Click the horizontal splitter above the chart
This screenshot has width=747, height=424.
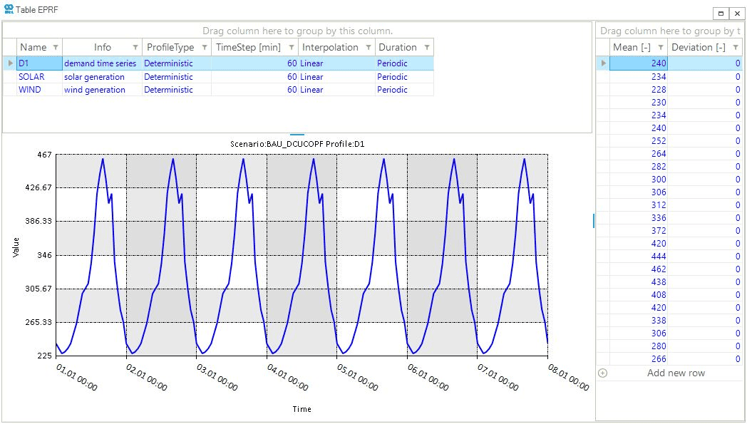click(297, 134)
